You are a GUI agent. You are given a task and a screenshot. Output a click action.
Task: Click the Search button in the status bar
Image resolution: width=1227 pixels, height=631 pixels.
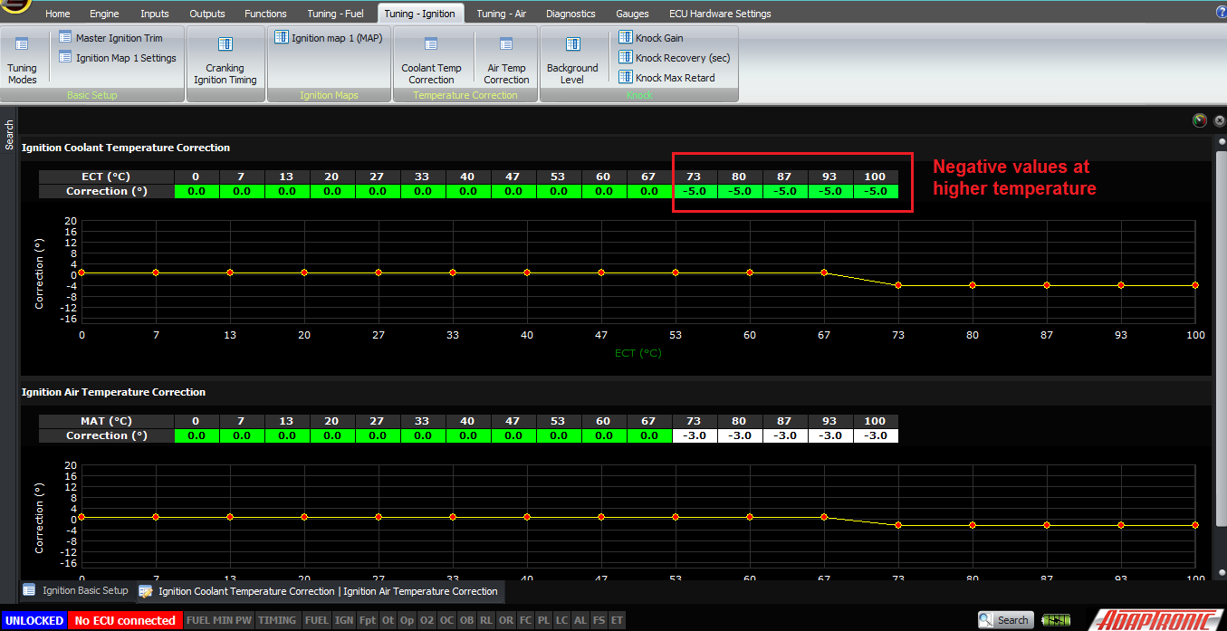[1005, 620]
